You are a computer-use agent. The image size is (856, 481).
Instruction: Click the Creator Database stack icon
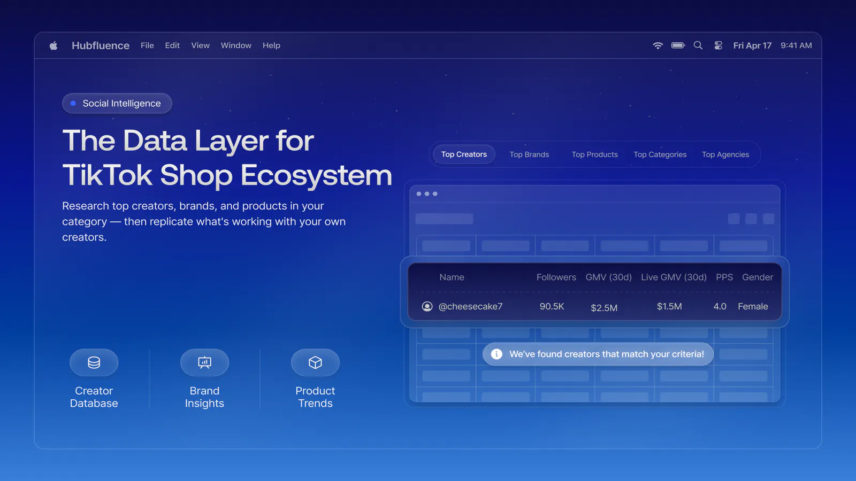[94, 363]
